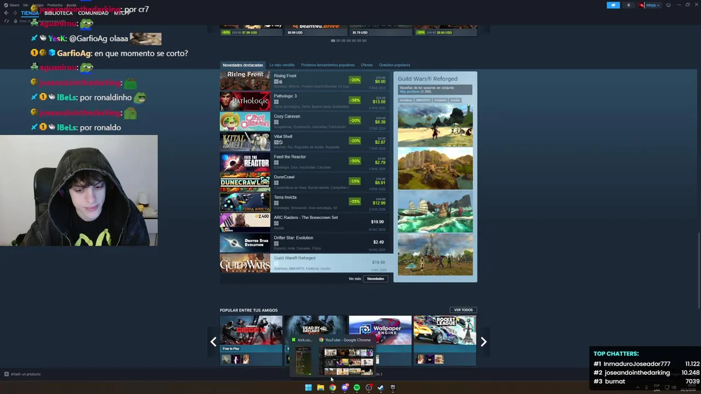The height and width of the screenshot is (394, 701).
Task: Open the Cozy Caravan game row
Action: [x=306, y=121]
